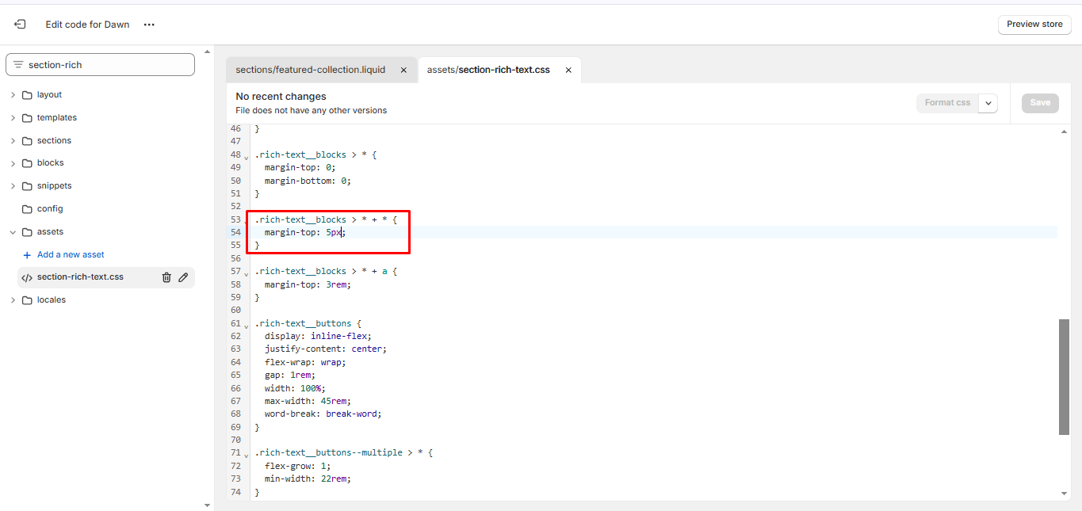The height and width of the screenshot is (511, 1082).
Task: Select the assets folder icon
Action: tap(28, 232)
